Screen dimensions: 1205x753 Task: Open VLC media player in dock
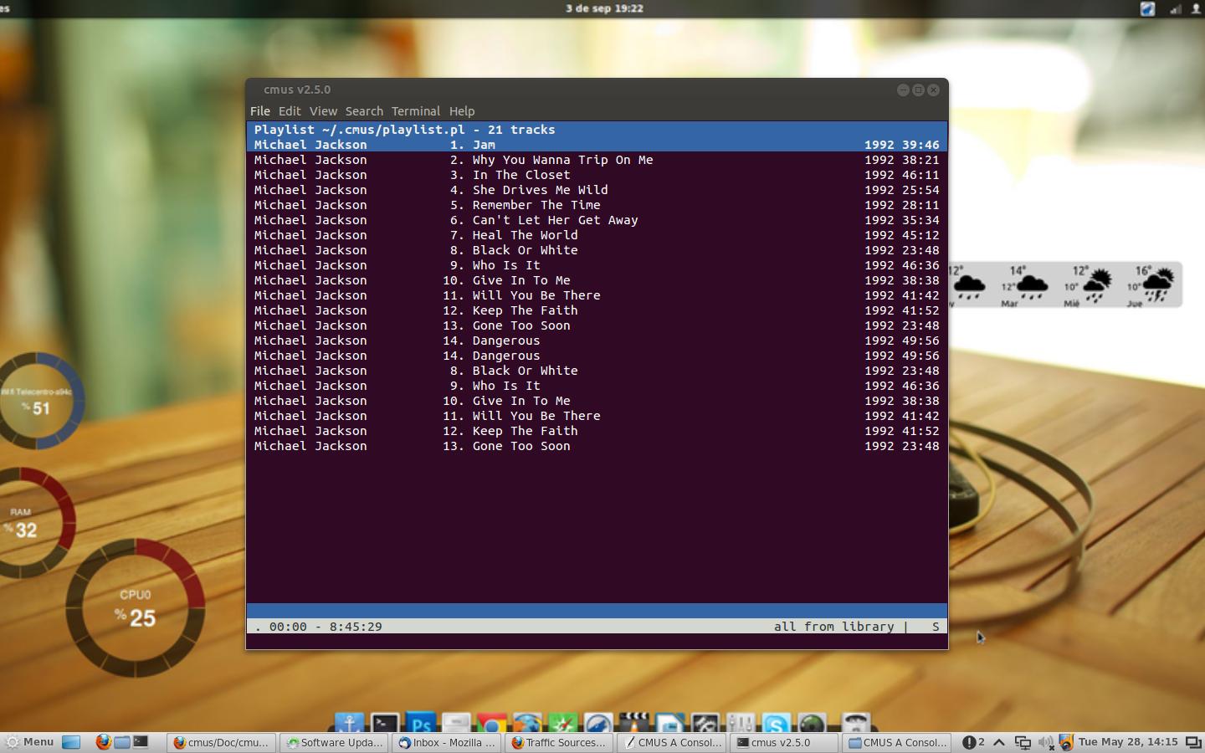(x=633, y=725)
